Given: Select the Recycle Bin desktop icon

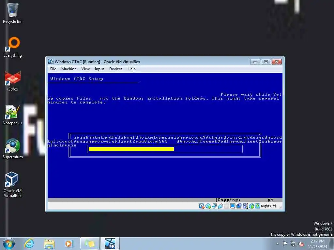Looking at the screenshot, I should point(13,13).
